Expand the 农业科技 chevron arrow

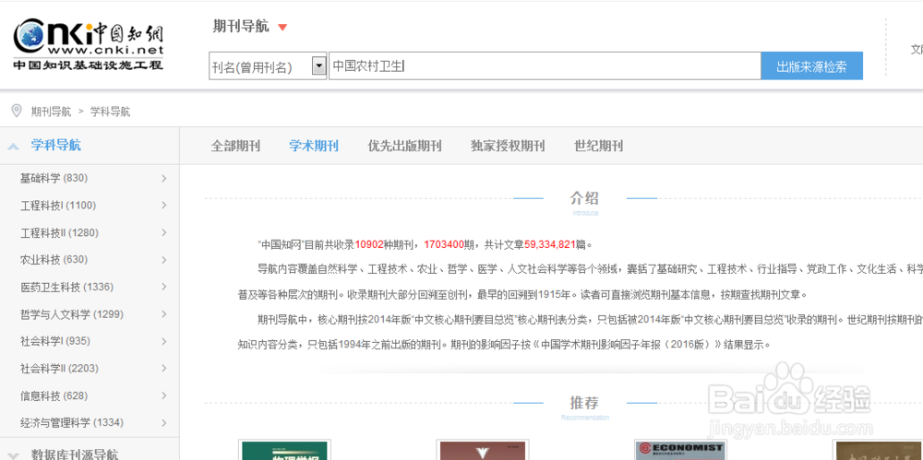(163, 259)
